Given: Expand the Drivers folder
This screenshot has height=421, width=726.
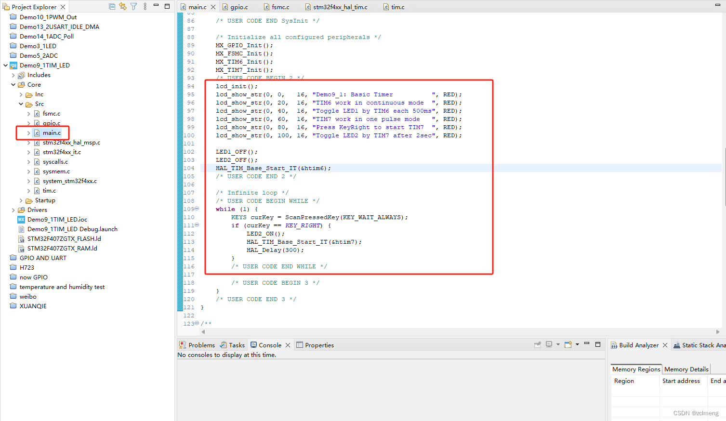Looking at the screenshot, I should pos(13,210).
